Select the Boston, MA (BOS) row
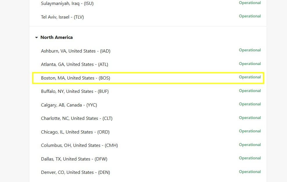 [x=148, y=78]
